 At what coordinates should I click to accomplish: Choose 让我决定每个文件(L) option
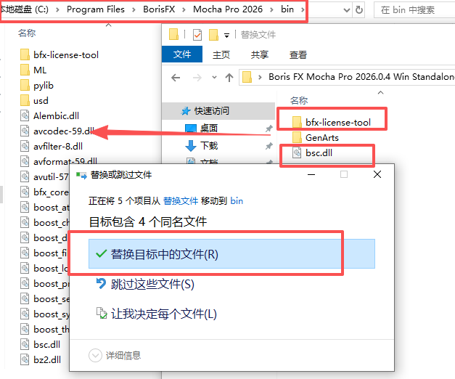(157, 314)
